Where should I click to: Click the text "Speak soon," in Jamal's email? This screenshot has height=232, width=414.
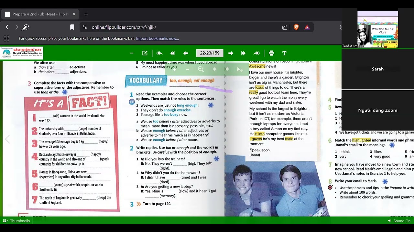point(260,150)
